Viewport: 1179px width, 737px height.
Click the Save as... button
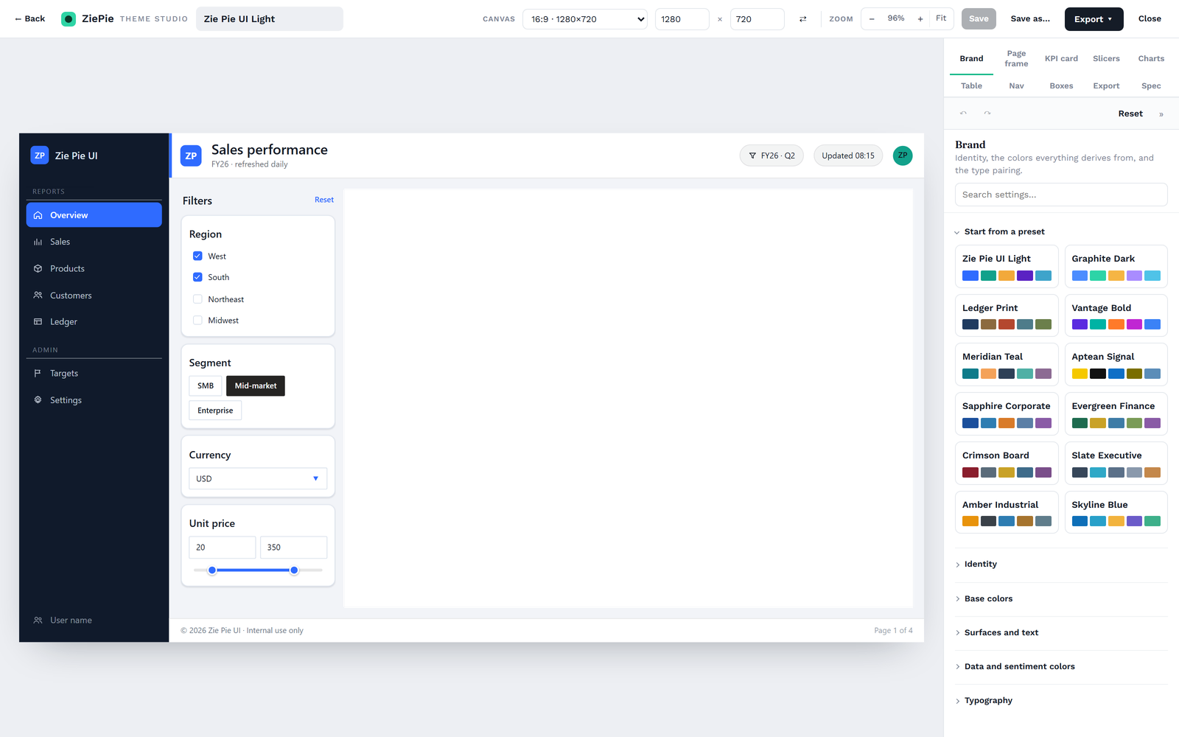point(1030,19)
